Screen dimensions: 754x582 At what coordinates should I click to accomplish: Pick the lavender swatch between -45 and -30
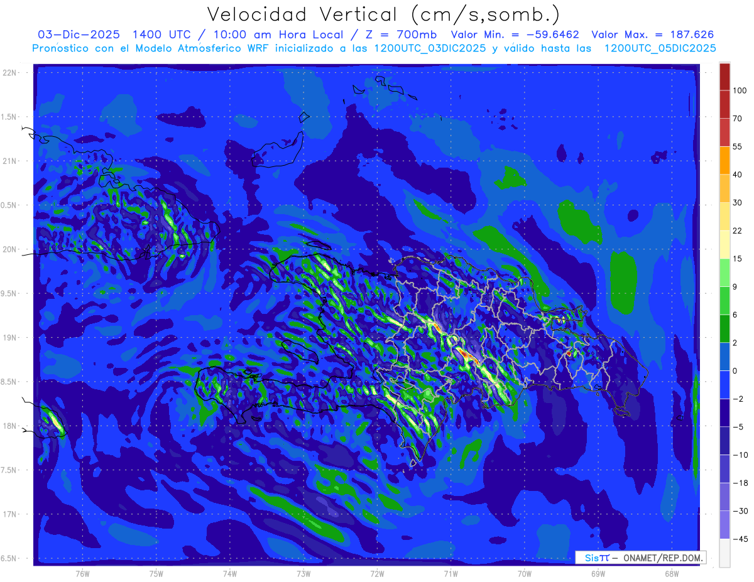tap(724, 524)
